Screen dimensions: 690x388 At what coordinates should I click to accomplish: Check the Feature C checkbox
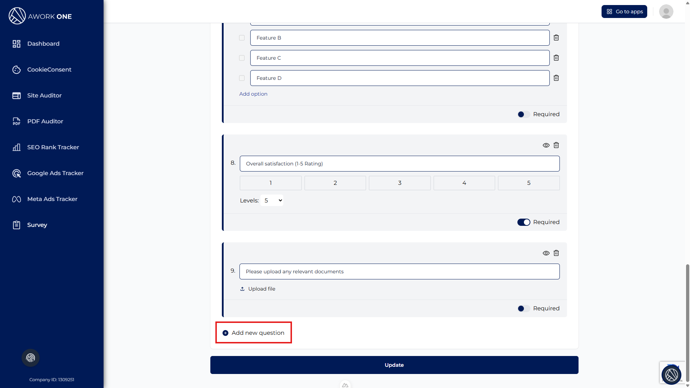(x=242, y=58)
